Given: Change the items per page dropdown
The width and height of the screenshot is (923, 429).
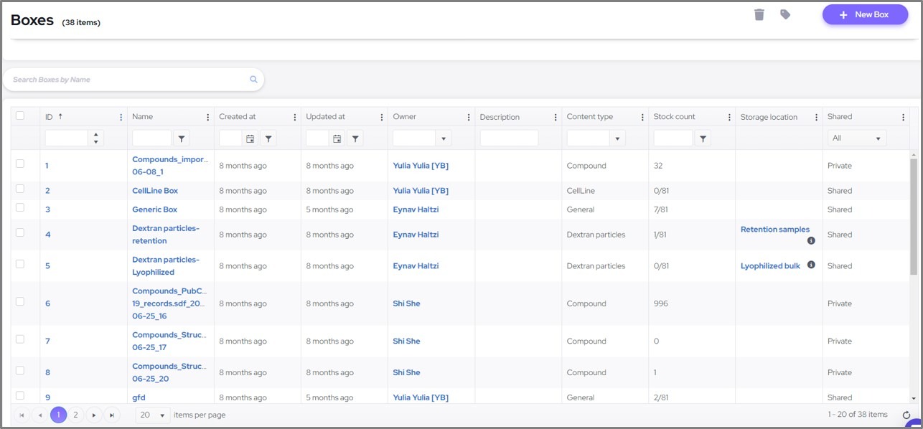Looking at the screenshot, I should tap(153, 415).
